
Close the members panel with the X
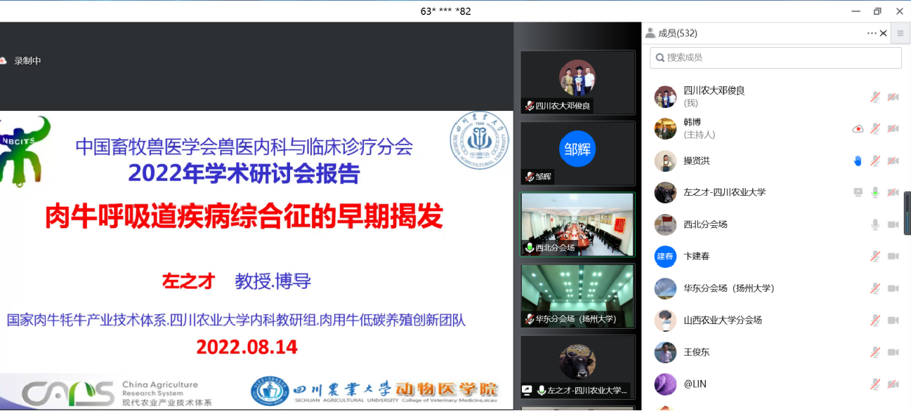click(x=884, y=33)
